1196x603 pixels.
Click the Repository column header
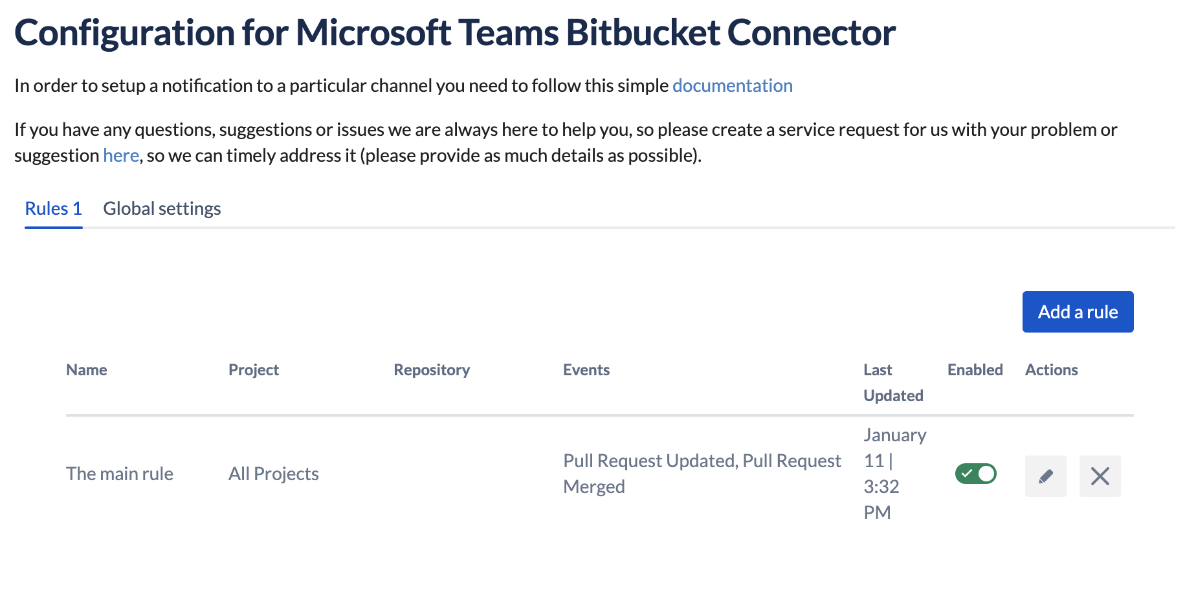[x=431, y=369]
